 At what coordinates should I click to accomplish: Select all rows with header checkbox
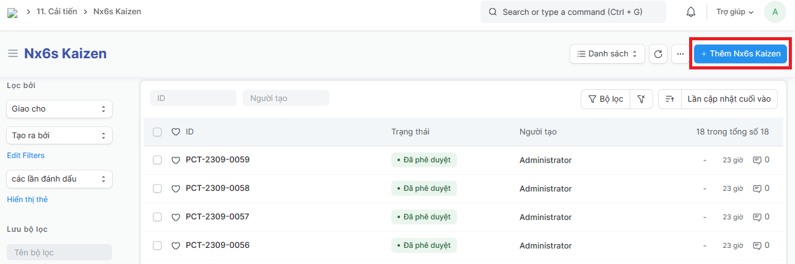[x=157, y=132]
